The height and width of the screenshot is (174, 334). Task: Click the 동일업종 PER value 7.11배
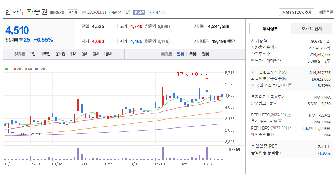(x=324, y=147)
